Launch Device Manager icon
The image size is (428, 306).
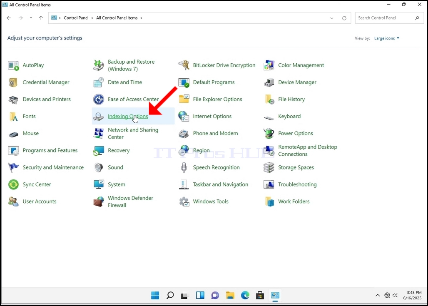[x=269, y=82]
